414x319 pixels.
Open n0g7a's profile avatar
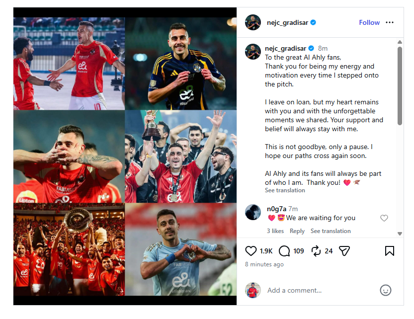pyautogui.click(x=252, y=212)
